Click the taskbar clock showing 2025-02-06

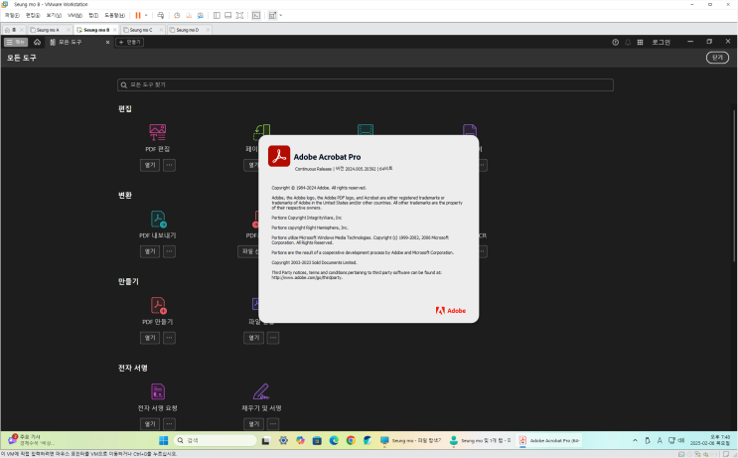tap(710, 440)
